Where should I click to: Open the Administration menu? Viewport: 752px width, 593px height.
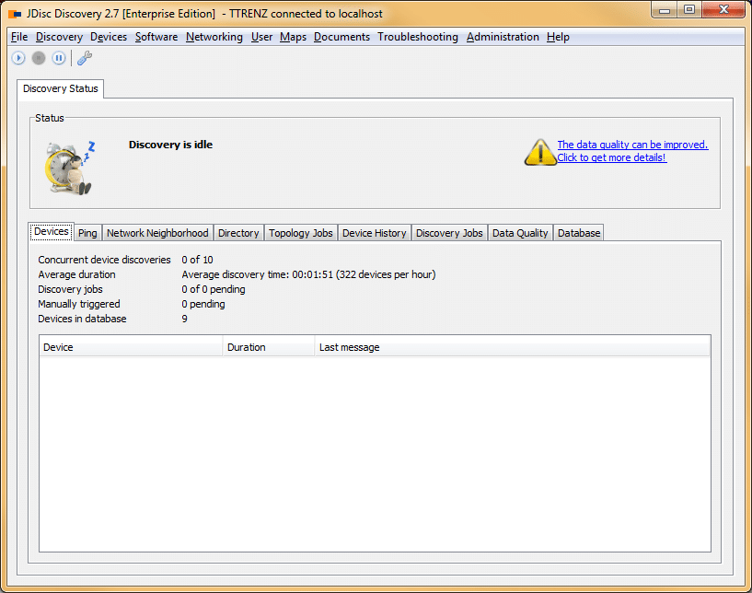[503, 37]
